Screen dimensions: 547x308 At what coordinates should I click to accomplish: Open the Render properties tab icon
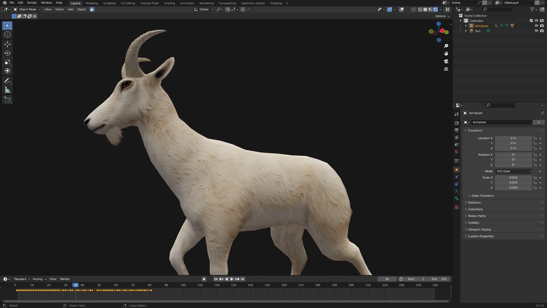(x=457, y=123)
